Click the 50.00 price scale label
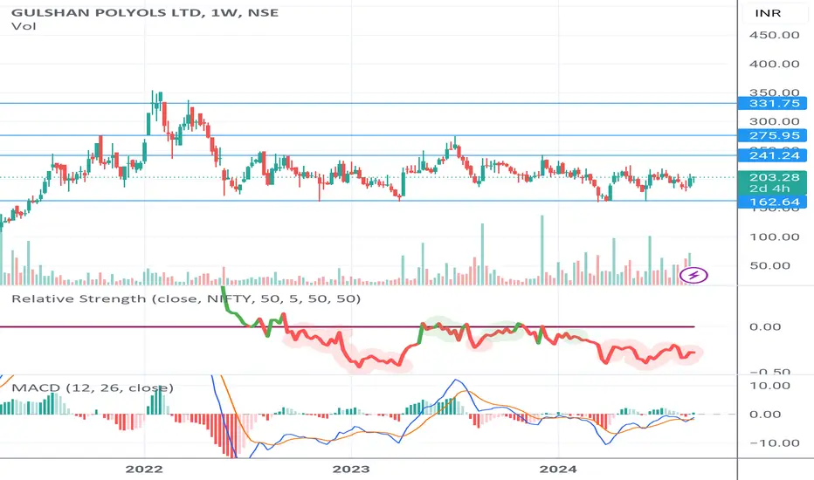The height and width of the screenshot is (480, 814). (769, 265)
